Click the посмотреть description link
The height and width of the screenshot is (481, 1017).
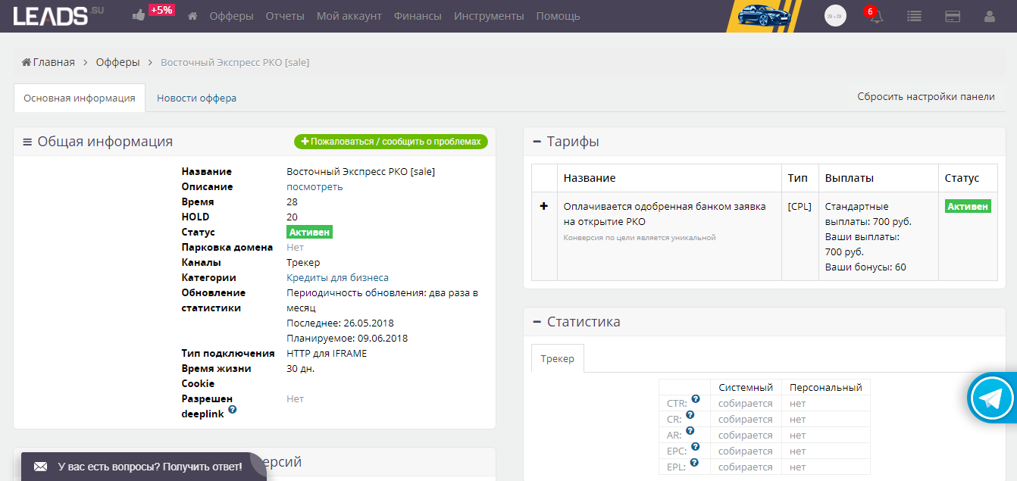314,186
